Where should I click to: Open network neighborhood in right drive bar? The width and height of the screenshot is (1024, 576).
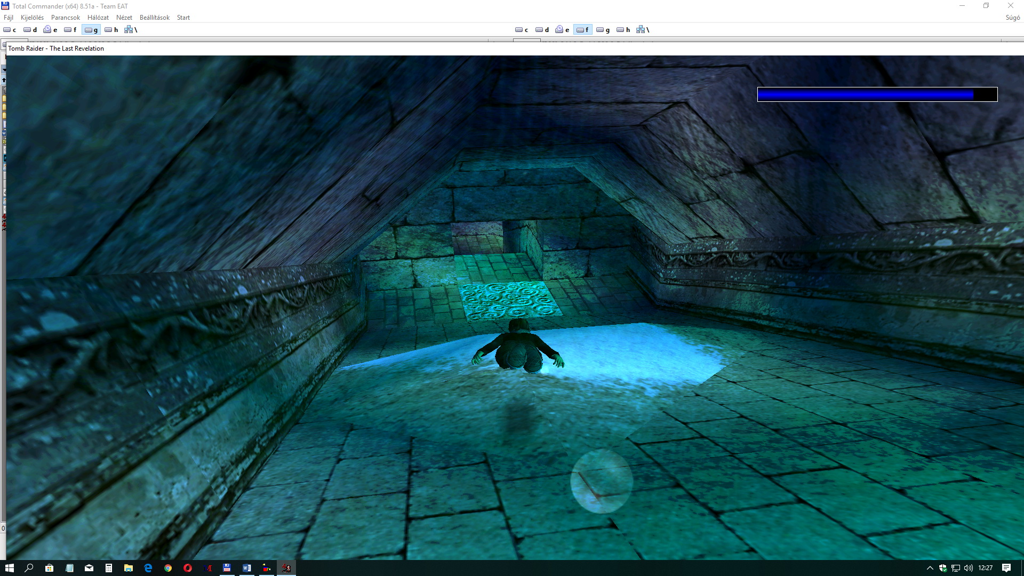(x=643, y=30)
